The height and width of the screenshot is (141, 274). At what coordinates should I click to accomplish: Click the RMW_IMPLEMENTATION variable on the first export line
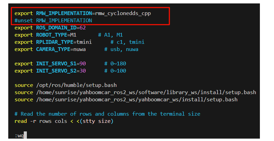64,13
